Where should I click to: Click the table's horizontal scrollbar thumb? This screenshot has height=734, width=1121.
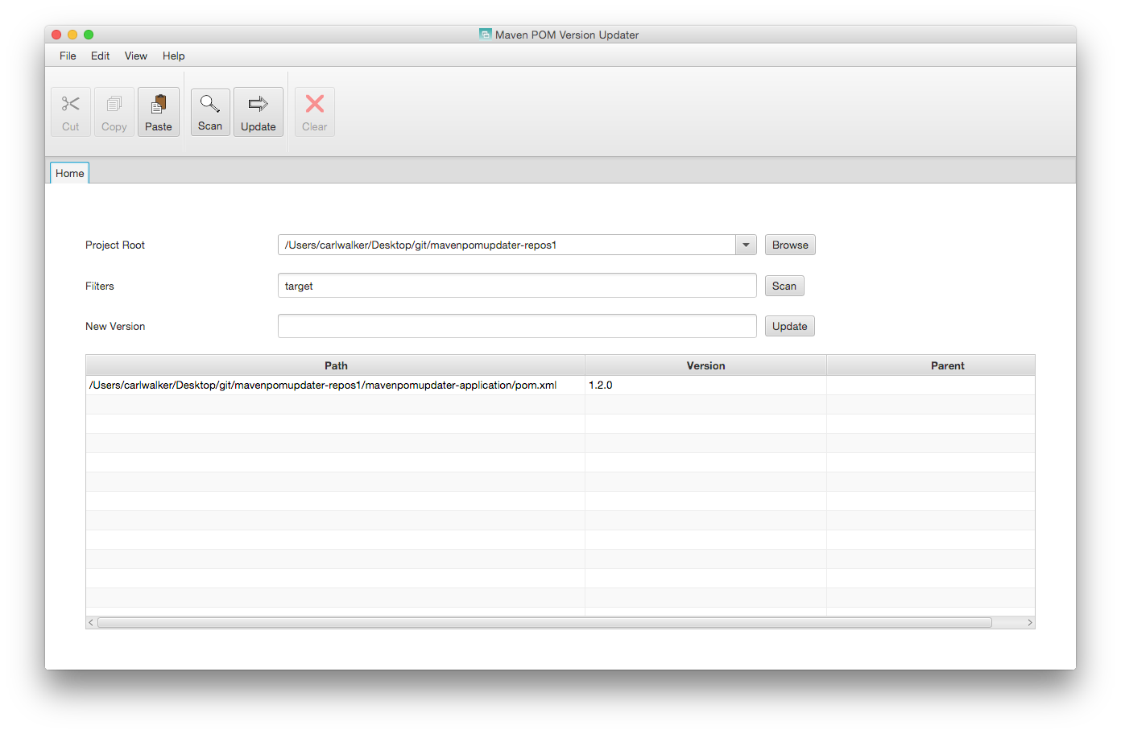pos(545,623)
